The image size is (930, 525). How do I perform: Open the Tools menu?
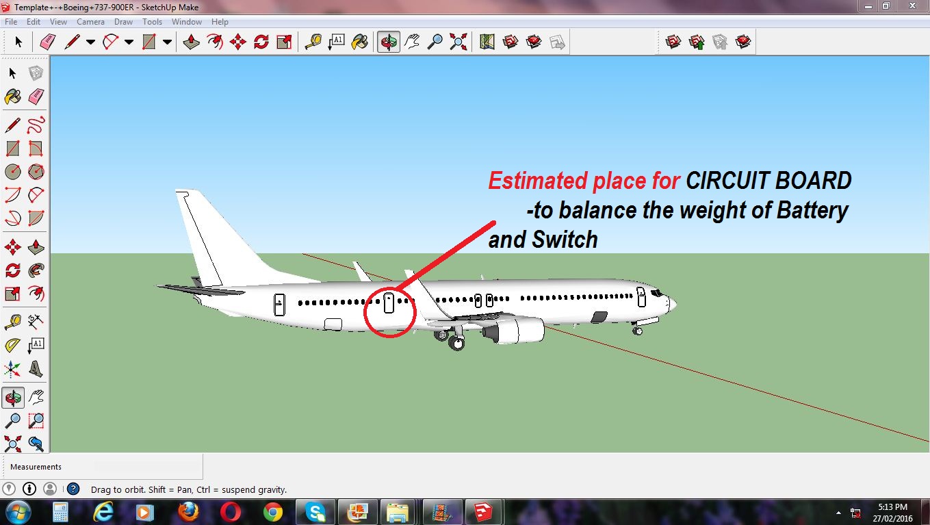coord(152,22)
